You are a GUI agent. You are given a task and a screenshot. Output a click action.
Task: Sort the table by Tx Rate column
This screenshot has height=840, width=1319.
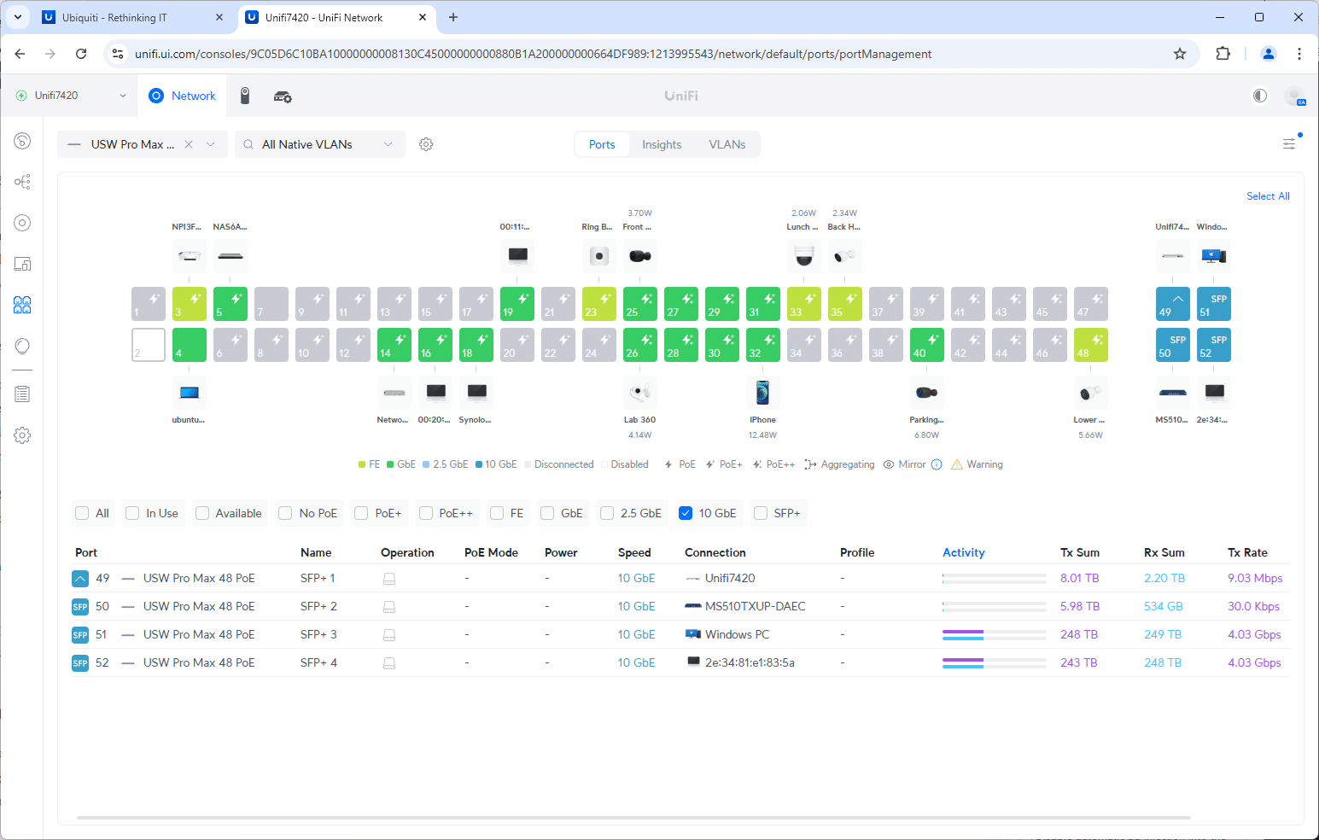pos(1247,552)
